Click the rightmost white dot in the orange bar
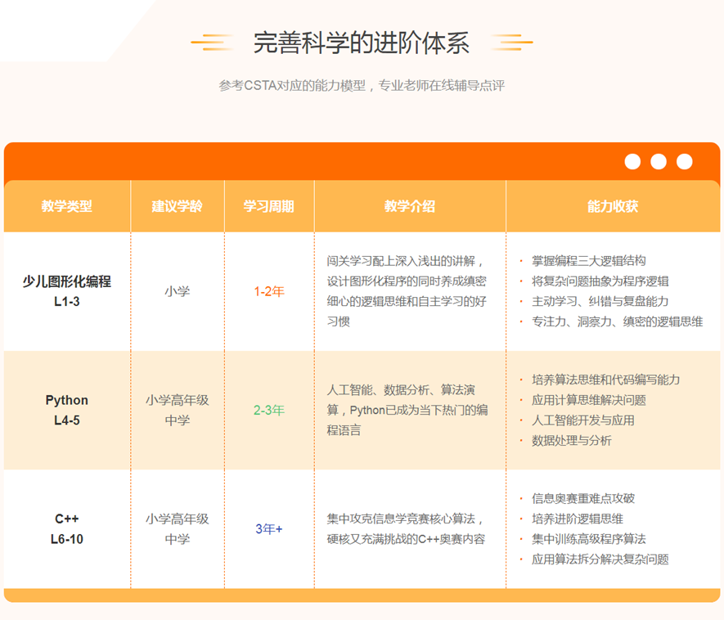This screenshot has width=724, height=620. [685, 161]
